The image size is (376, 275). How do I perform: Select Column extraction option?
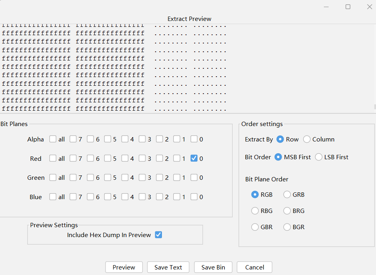[x=307, y=139]
